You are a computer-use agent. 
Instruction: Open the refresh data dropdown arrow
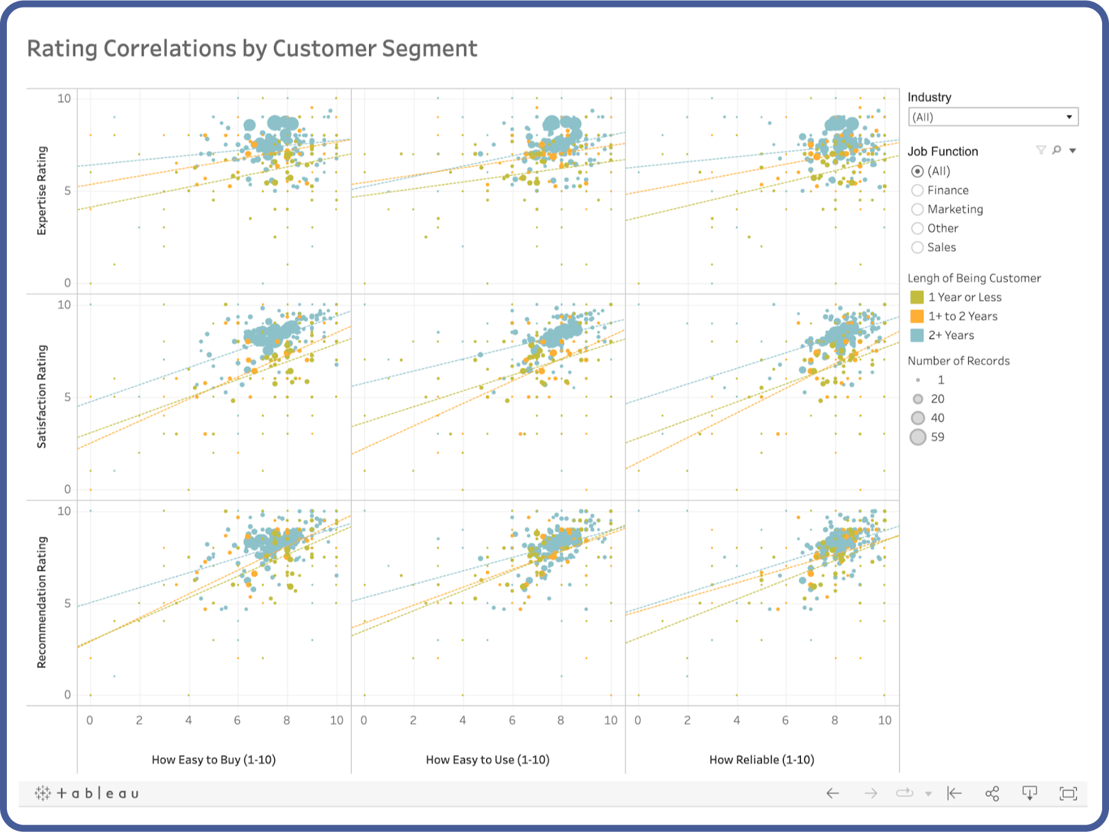point(928,794)
